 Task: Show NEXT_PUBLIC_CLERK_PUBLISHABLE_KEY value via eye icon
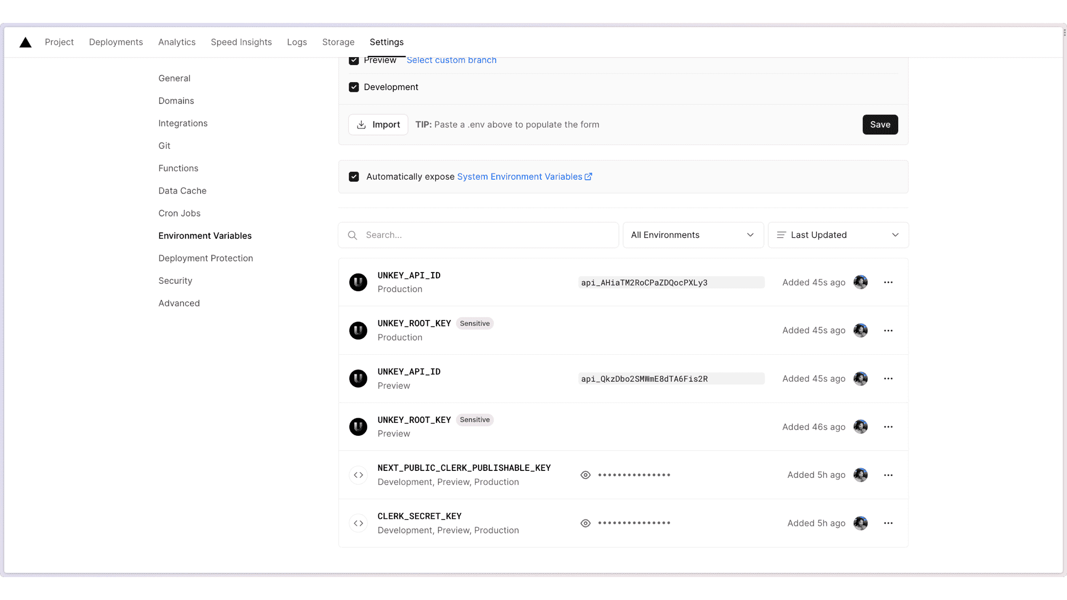point(585,475)
